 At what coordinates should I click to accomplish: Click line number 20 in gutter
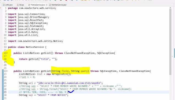point(5,65)
